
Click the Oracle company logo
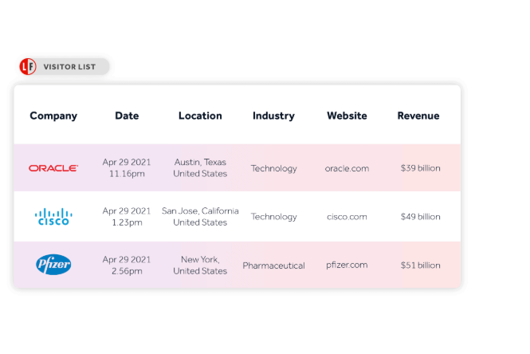(53, 168)
